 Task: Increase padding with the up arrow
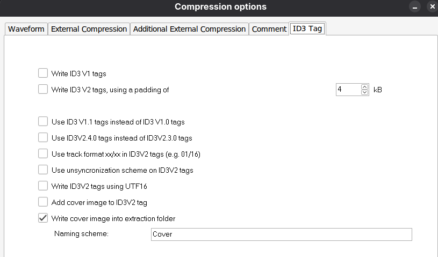(365, 87)
